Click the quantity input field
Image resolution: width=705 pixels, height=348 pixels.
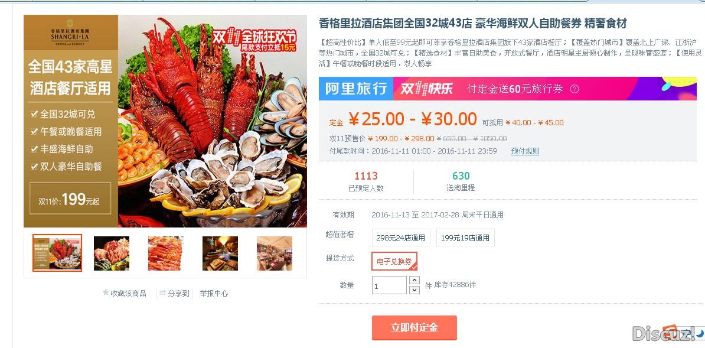click(x=389, y=285)
